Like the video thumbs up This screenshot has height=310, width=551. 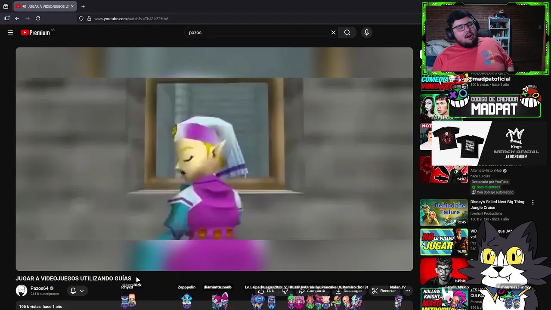click(x=266, y=291)
